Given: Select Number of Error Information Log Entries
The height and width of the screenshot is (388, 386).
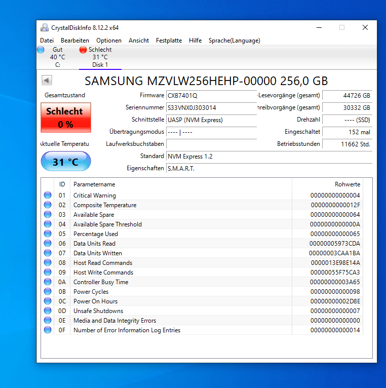Looking at the screenshot, I should click(x=127, y=330).
